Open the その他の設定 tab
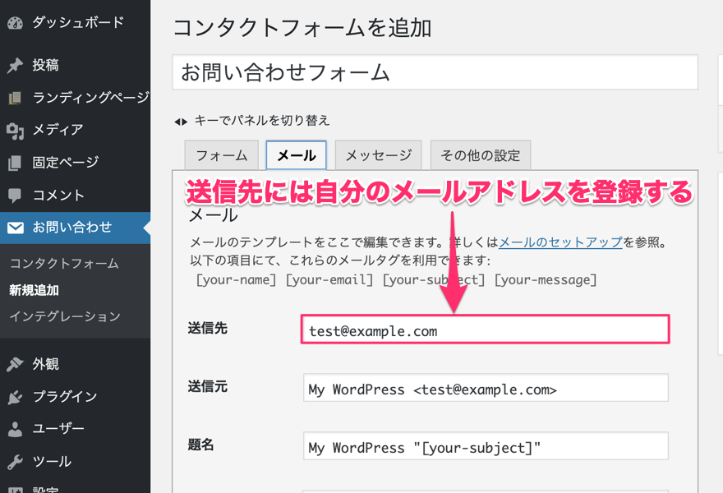The height and width of the screenshot is (493, 723). (480, 155)
